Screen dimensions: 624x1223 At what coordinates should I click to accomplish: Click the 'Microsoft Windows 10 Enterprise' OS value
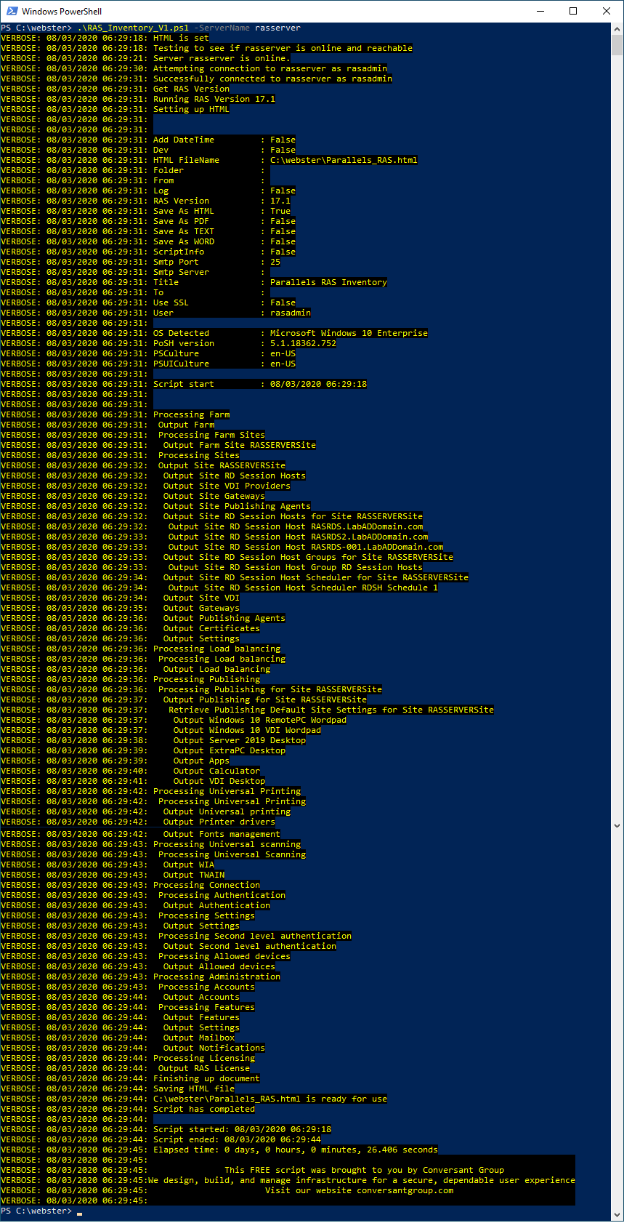click(349, 333)
